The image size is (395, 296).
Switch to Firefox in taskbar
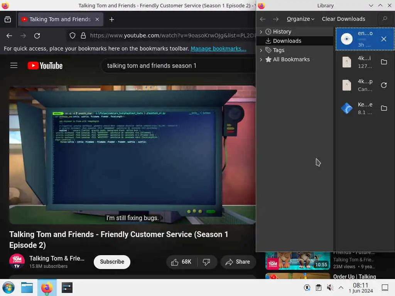click(x=47, y=288)
